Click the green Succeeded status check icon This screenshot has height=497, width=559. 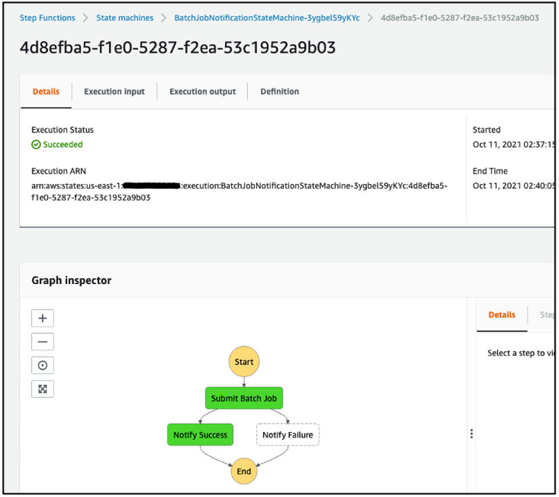36,145
